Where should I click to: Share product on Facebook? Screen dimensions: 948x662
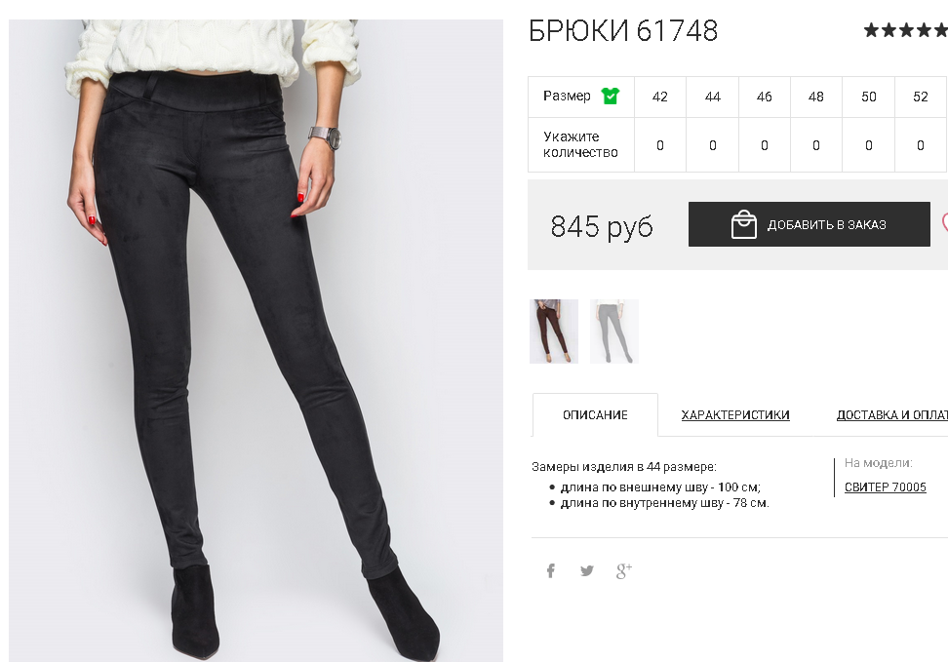click(551, 570)
